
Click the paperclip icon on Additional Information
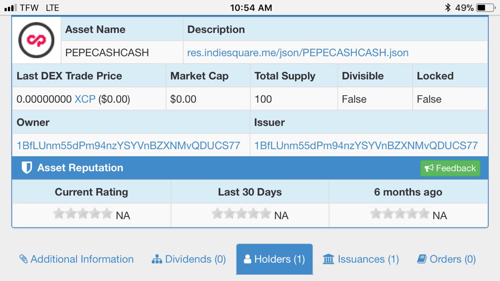[23, 259]
